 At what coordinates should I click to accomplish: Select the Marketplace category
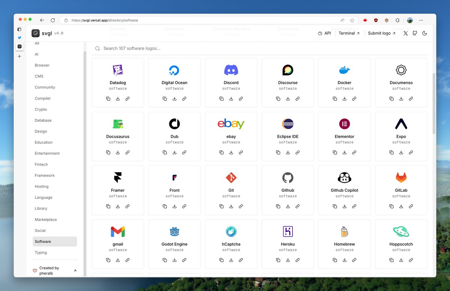[55, 219]
